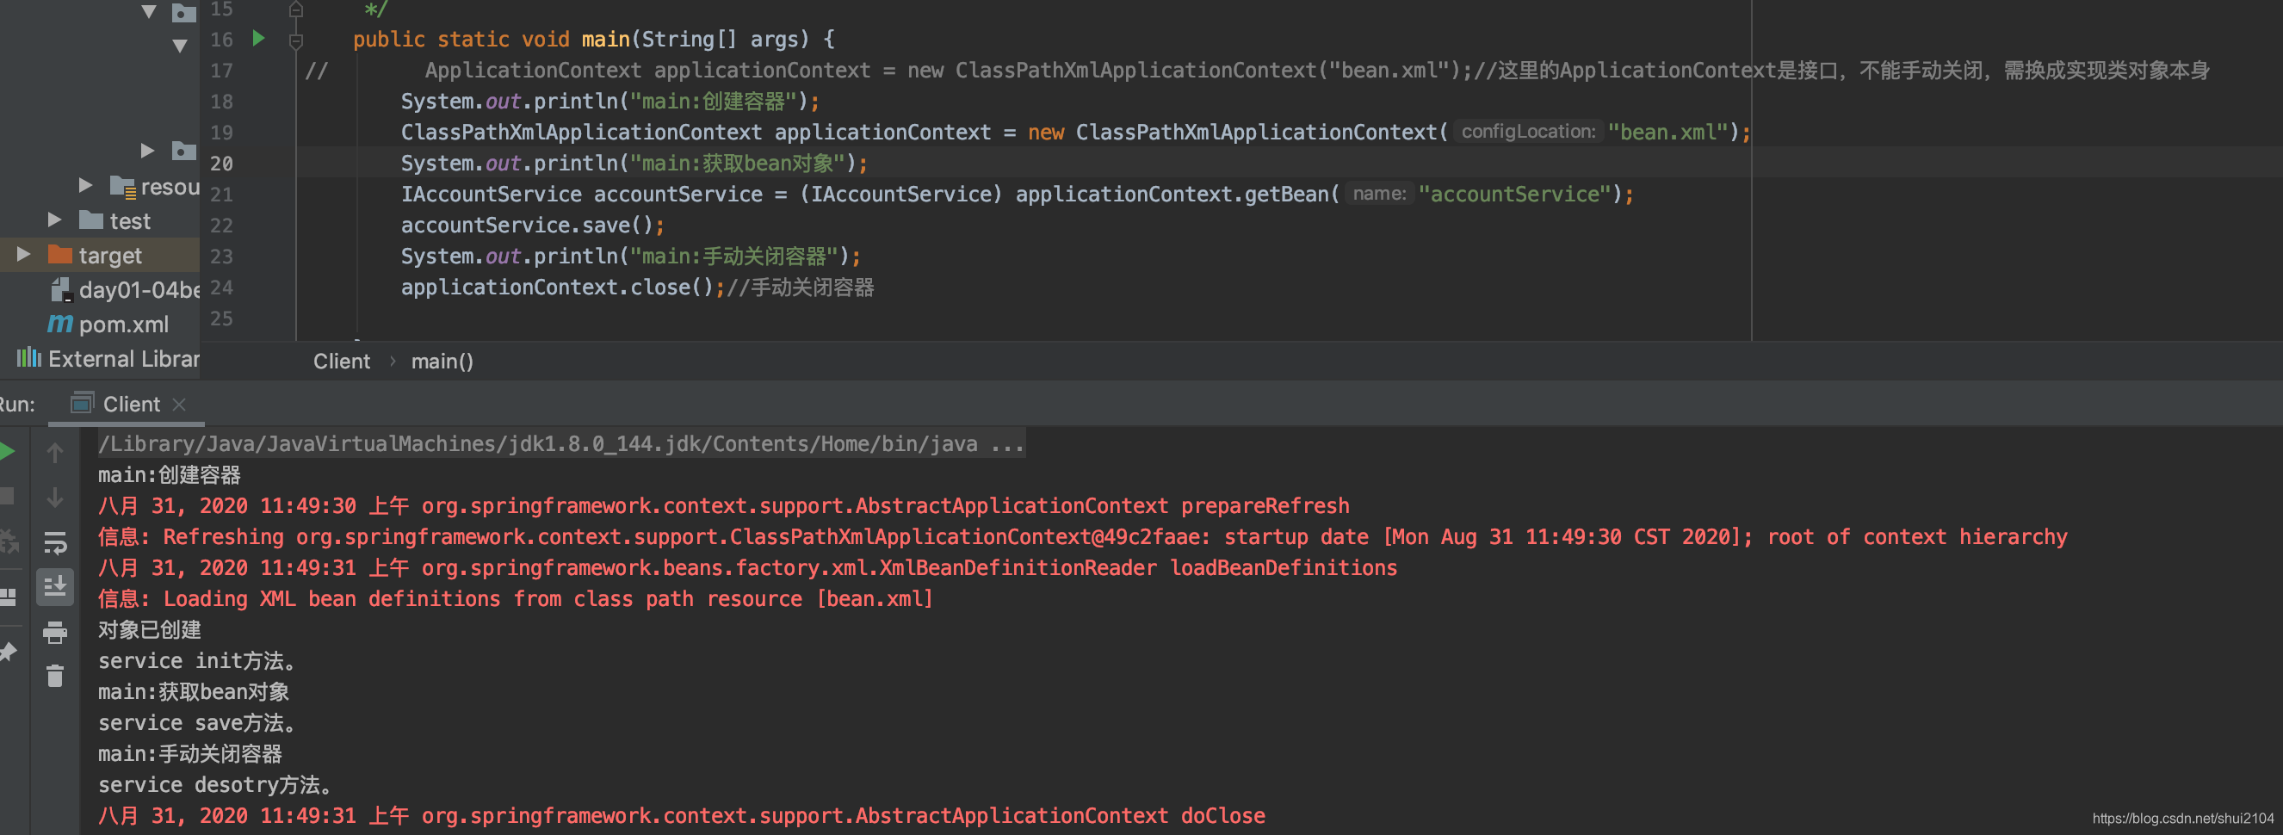The height and width of the screenshot is (835, 2283).
Task: Click the resources folder icon
Action: 122,186
